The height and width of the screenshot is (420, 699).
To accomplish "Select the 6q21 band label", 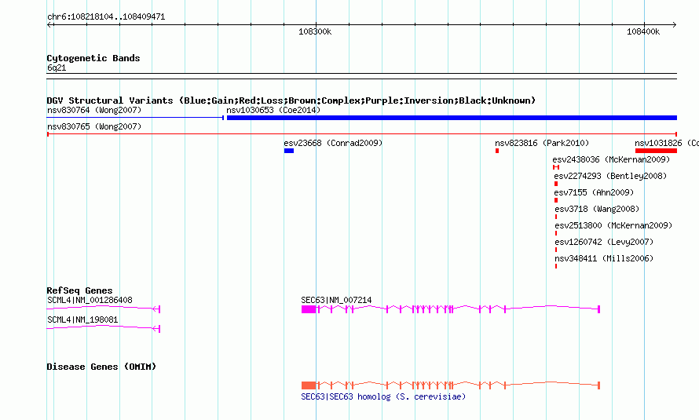I will [x=57, y=68].
